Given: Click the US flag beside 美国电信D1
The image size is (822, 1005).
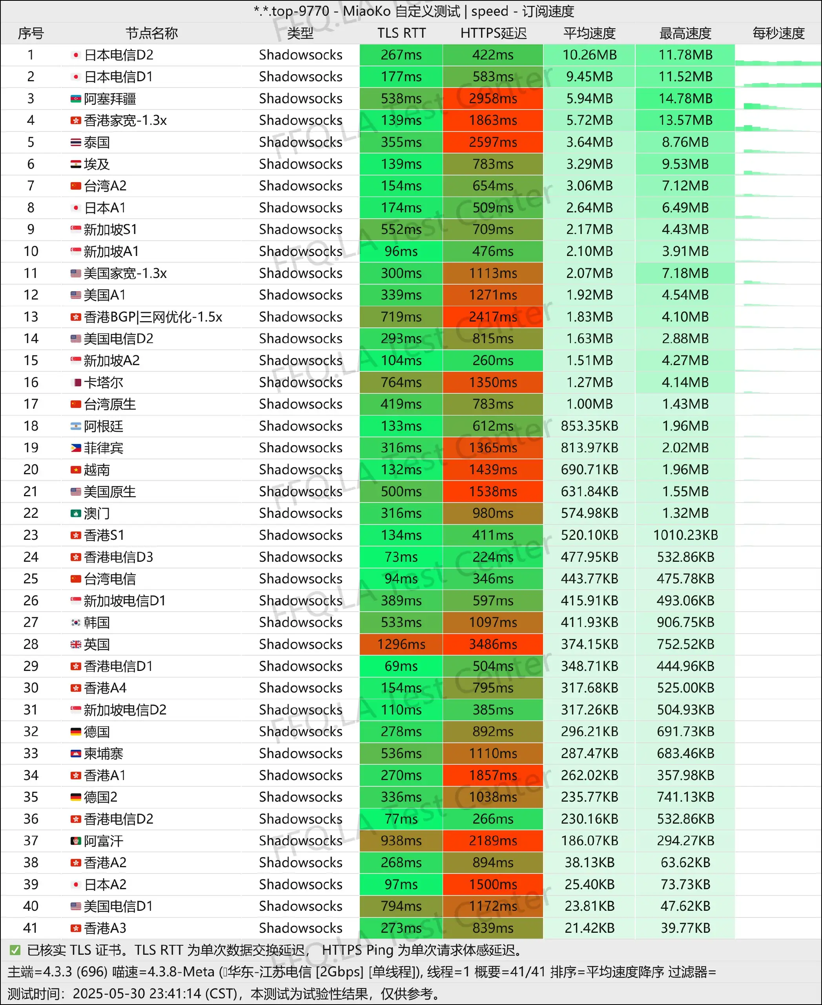Looking at the screenshot, I should pos(76,906).
